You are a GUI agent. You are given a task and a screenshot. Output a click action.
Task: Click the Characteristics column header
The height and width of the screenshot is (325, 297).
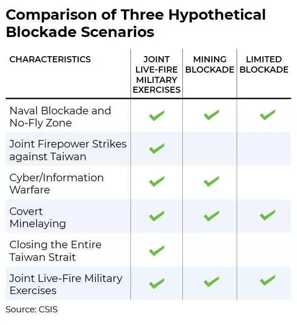point(50,59)
